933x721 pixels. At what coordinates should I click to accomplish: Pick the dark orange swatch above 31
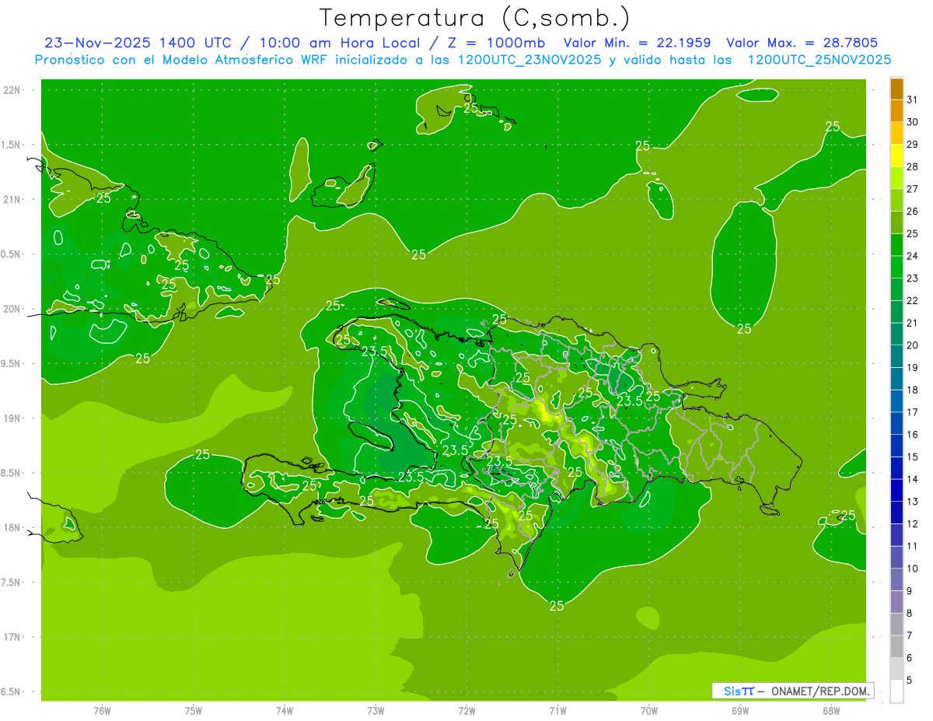click(897, 88)
